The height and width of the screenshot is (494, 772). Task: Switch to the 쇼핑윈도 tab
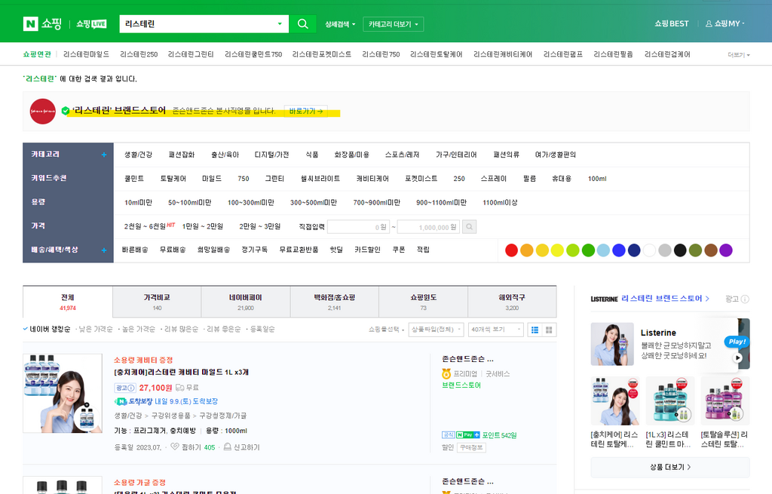[x=424, y=302]
